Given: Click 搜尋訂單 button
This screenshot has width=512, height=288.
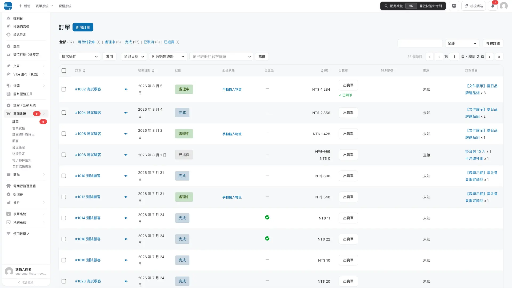Looking at the screenshot, I should coord(493,43).
